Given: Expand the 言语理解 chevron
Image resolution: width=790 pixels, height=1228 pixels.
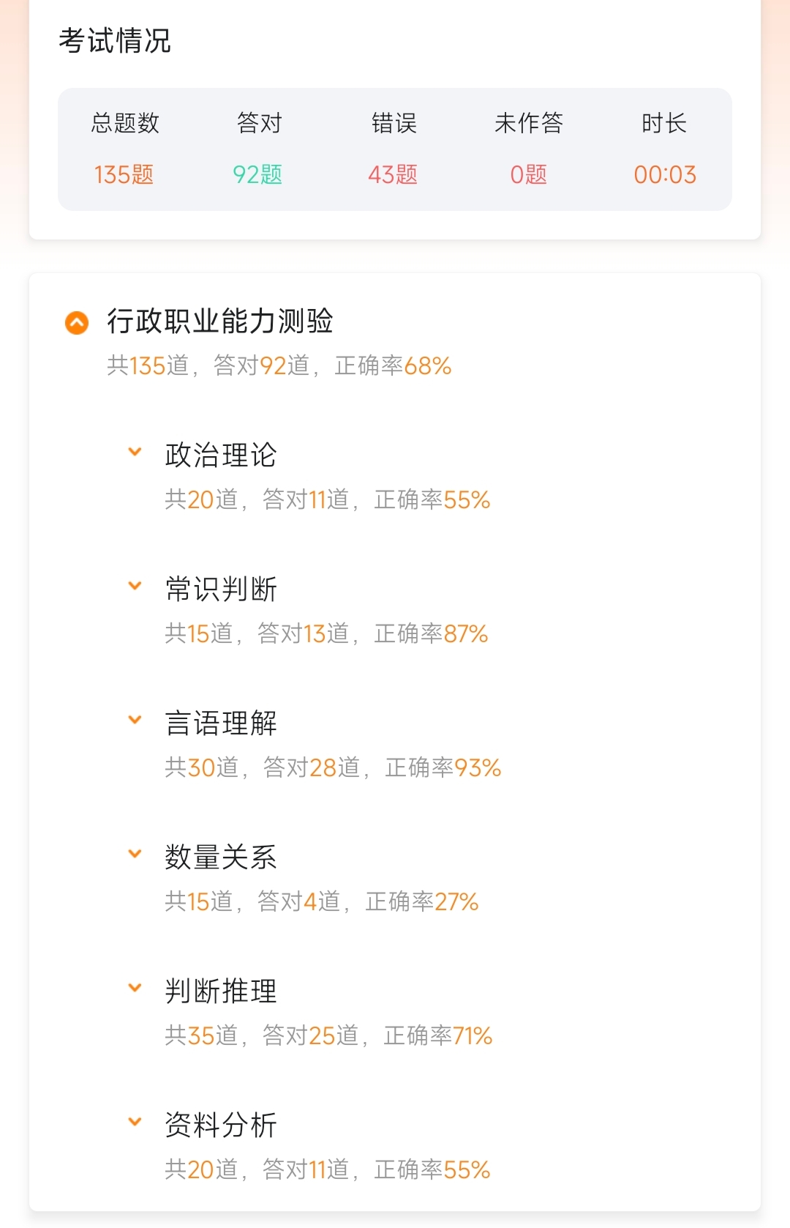Looking at the screenshot, I should click(135, 720).
